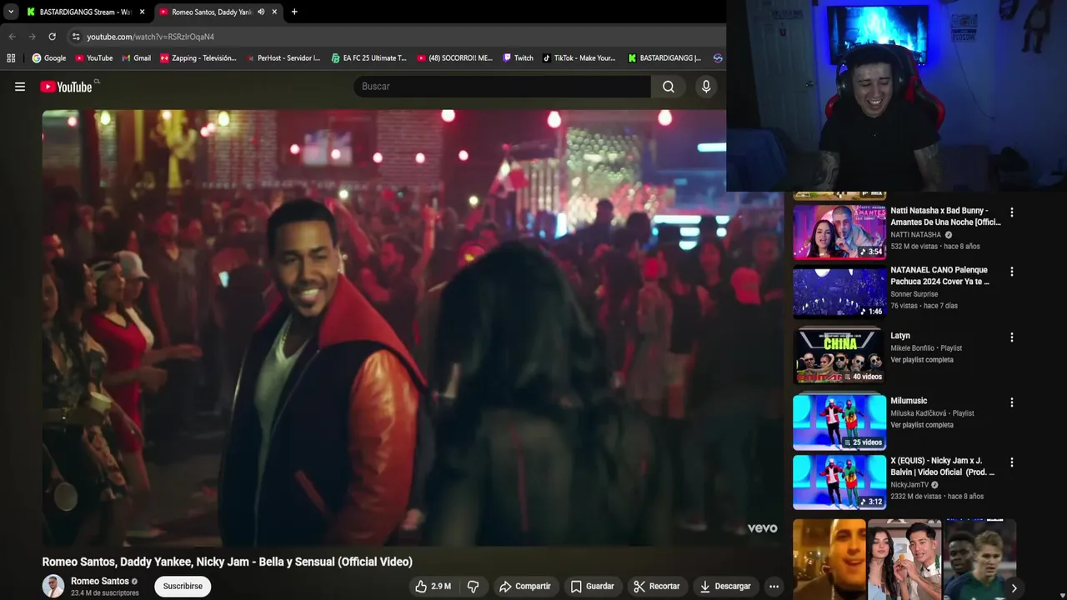Open the apps grid in bookmarks bar
The height and width of the screenshot is (600, 1067).
[11, 58]
